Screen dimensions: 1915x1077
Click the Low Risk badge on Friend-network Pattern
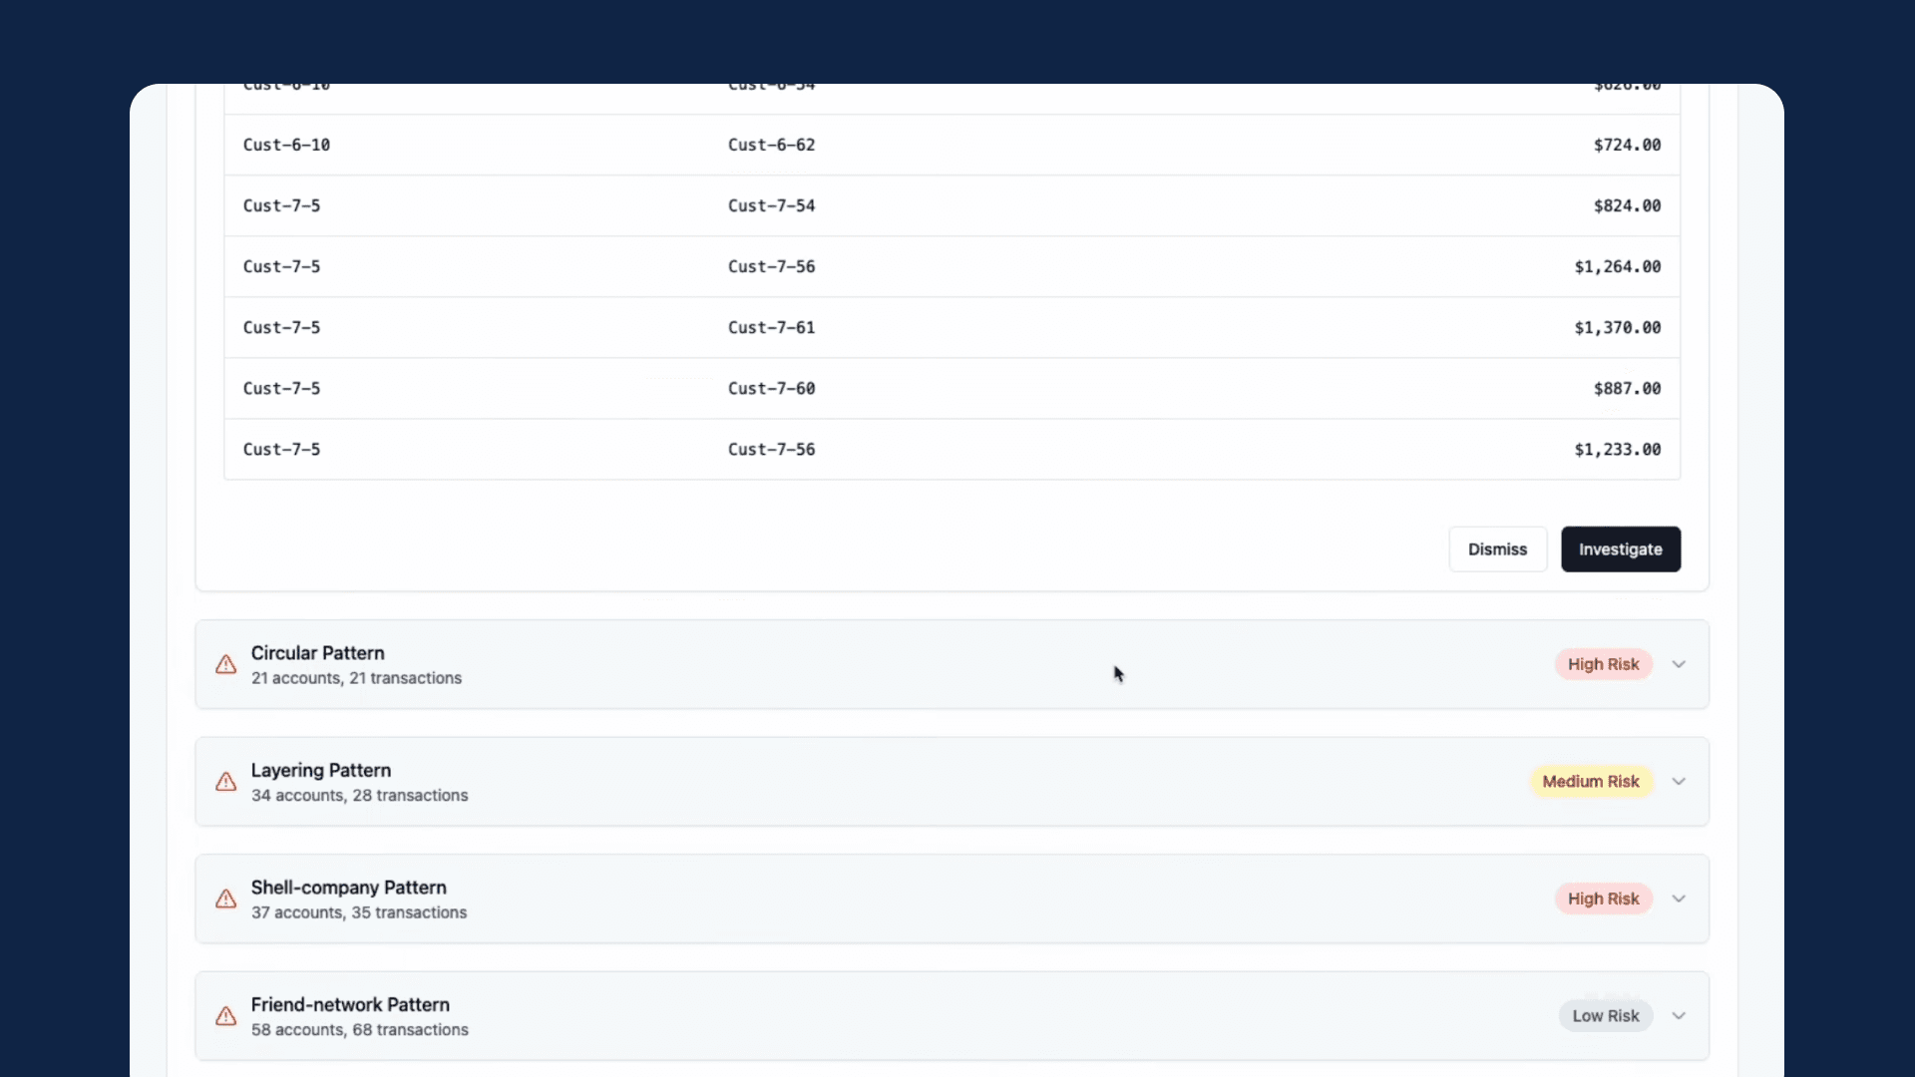(x=1605, y=1016)
